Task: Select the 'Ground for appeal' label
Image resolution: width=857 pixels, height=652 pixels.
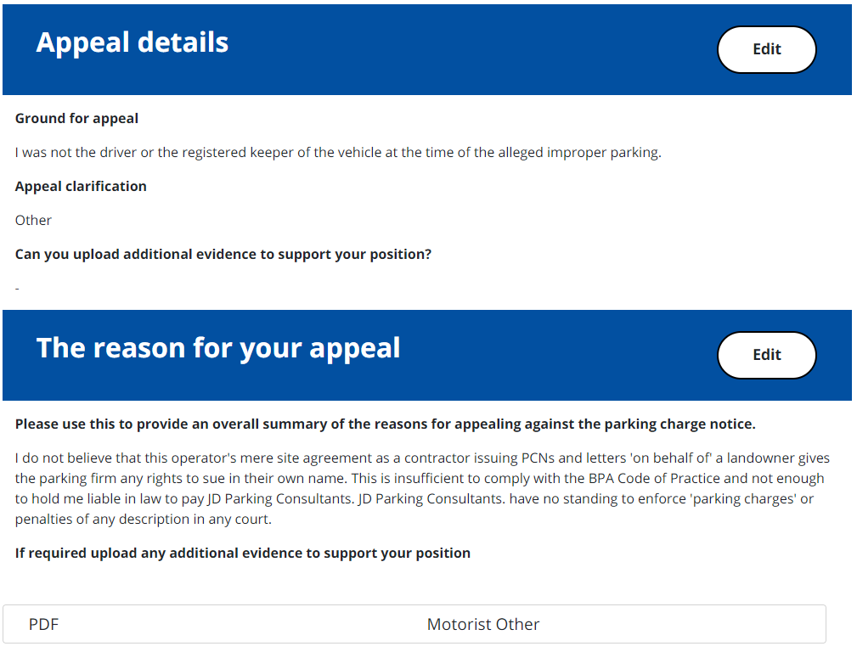Action: (76, 119)
